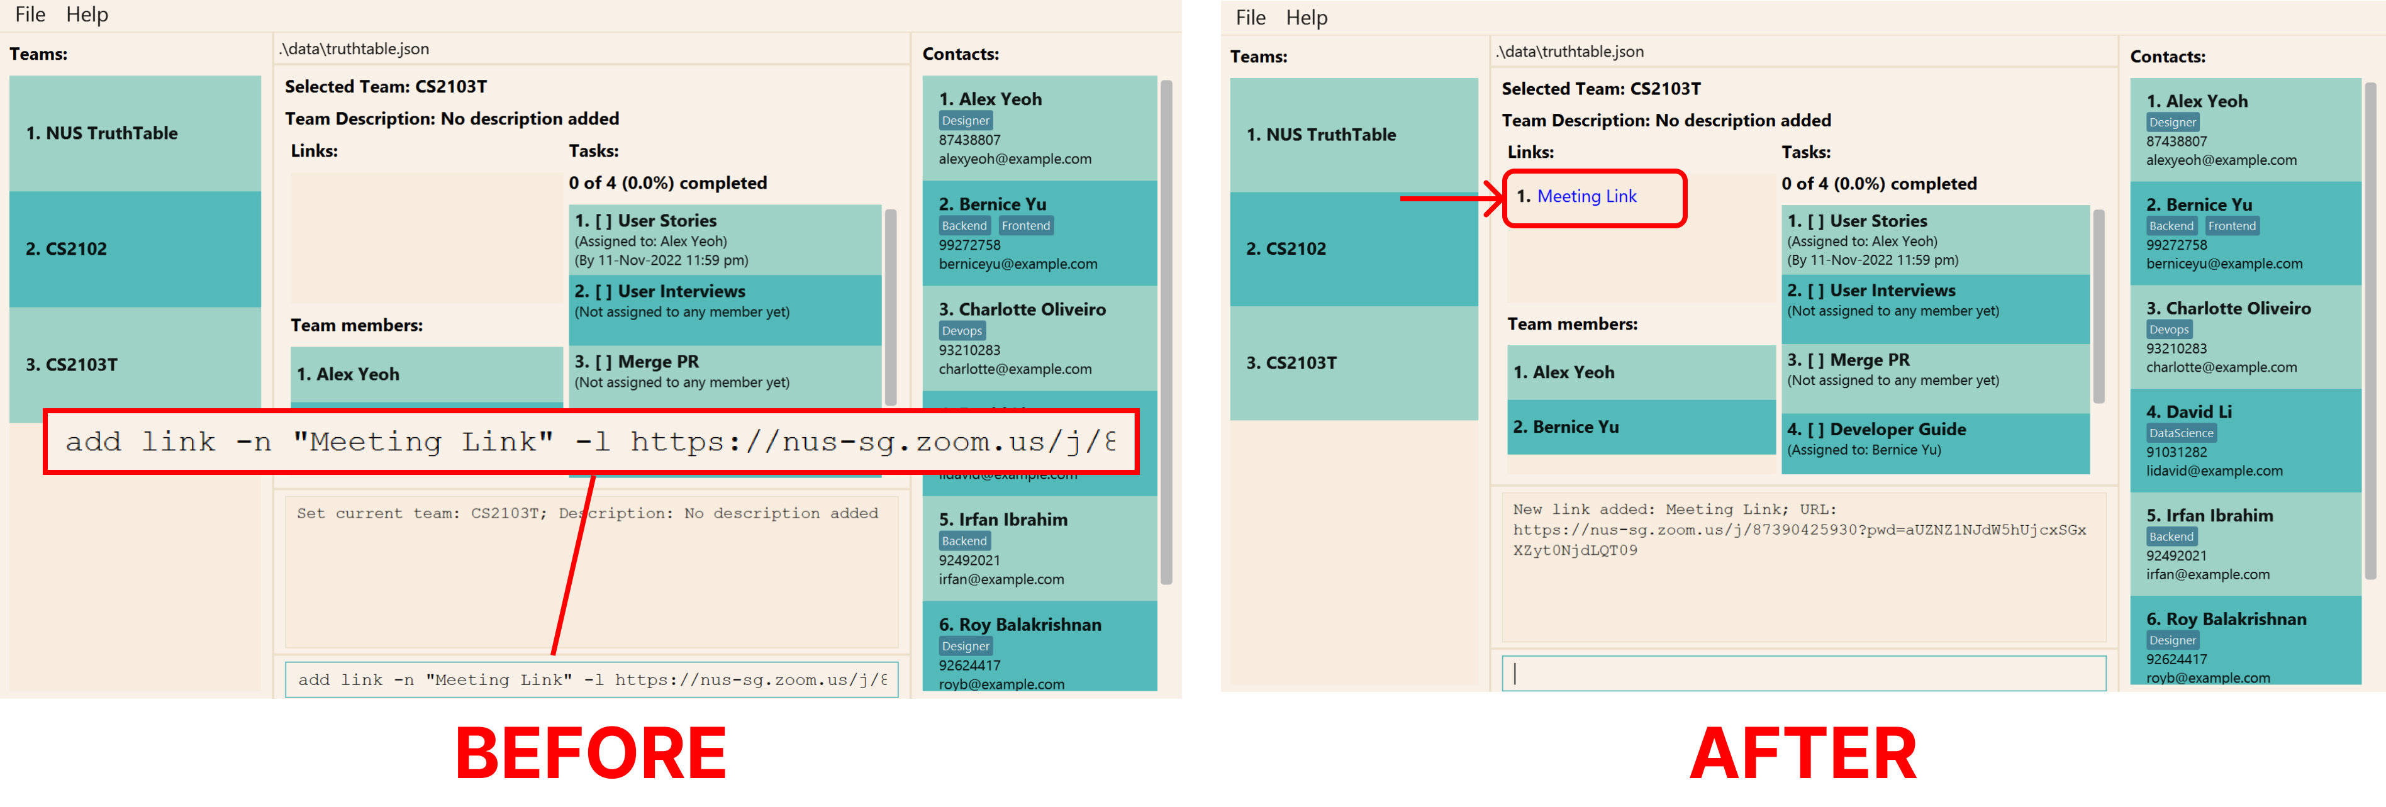2386x807 pixels.
Task: Select Roy Balakrishnan contact in BEFORE window
Action: (x=1039, y=647)
